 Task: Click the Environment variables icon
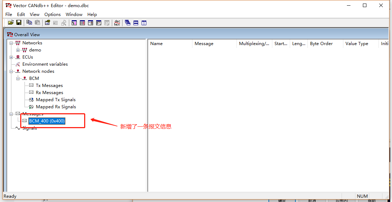pos(18,64)
